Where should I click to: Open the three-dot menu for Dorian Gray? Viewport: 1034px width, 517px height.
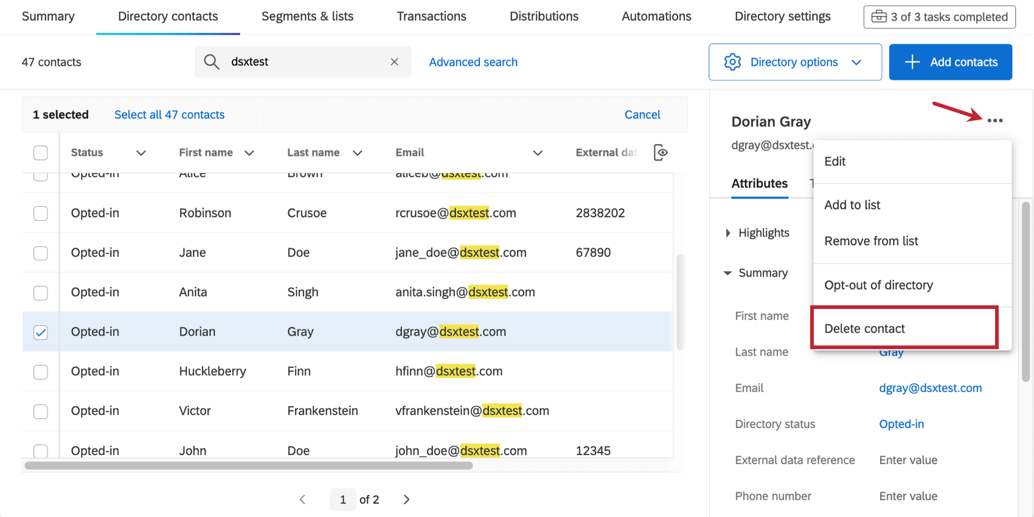point(995,120)
